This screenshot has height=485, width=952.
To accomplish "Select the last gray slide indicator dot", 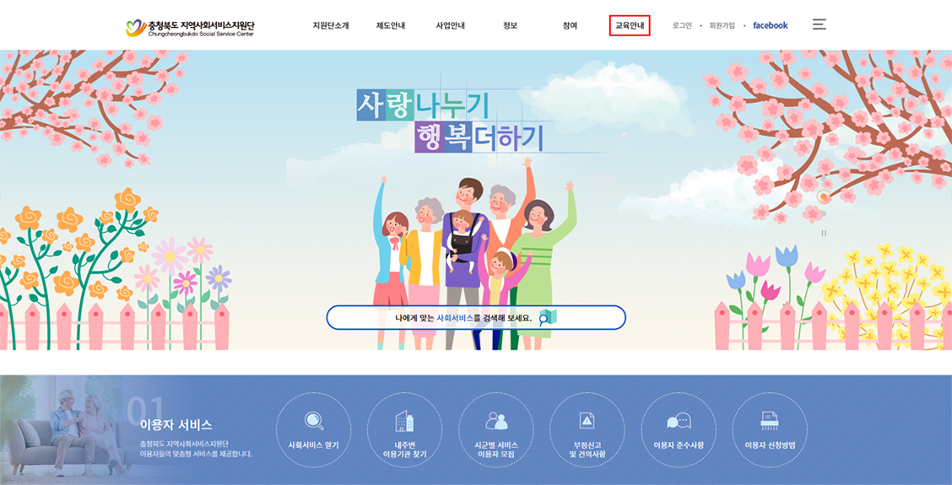I will (824, 213).
